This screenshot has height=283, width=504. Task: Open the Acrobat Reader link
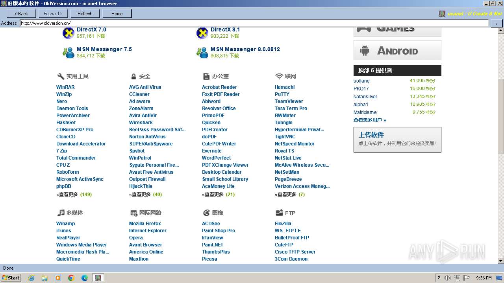pos(219,87)
